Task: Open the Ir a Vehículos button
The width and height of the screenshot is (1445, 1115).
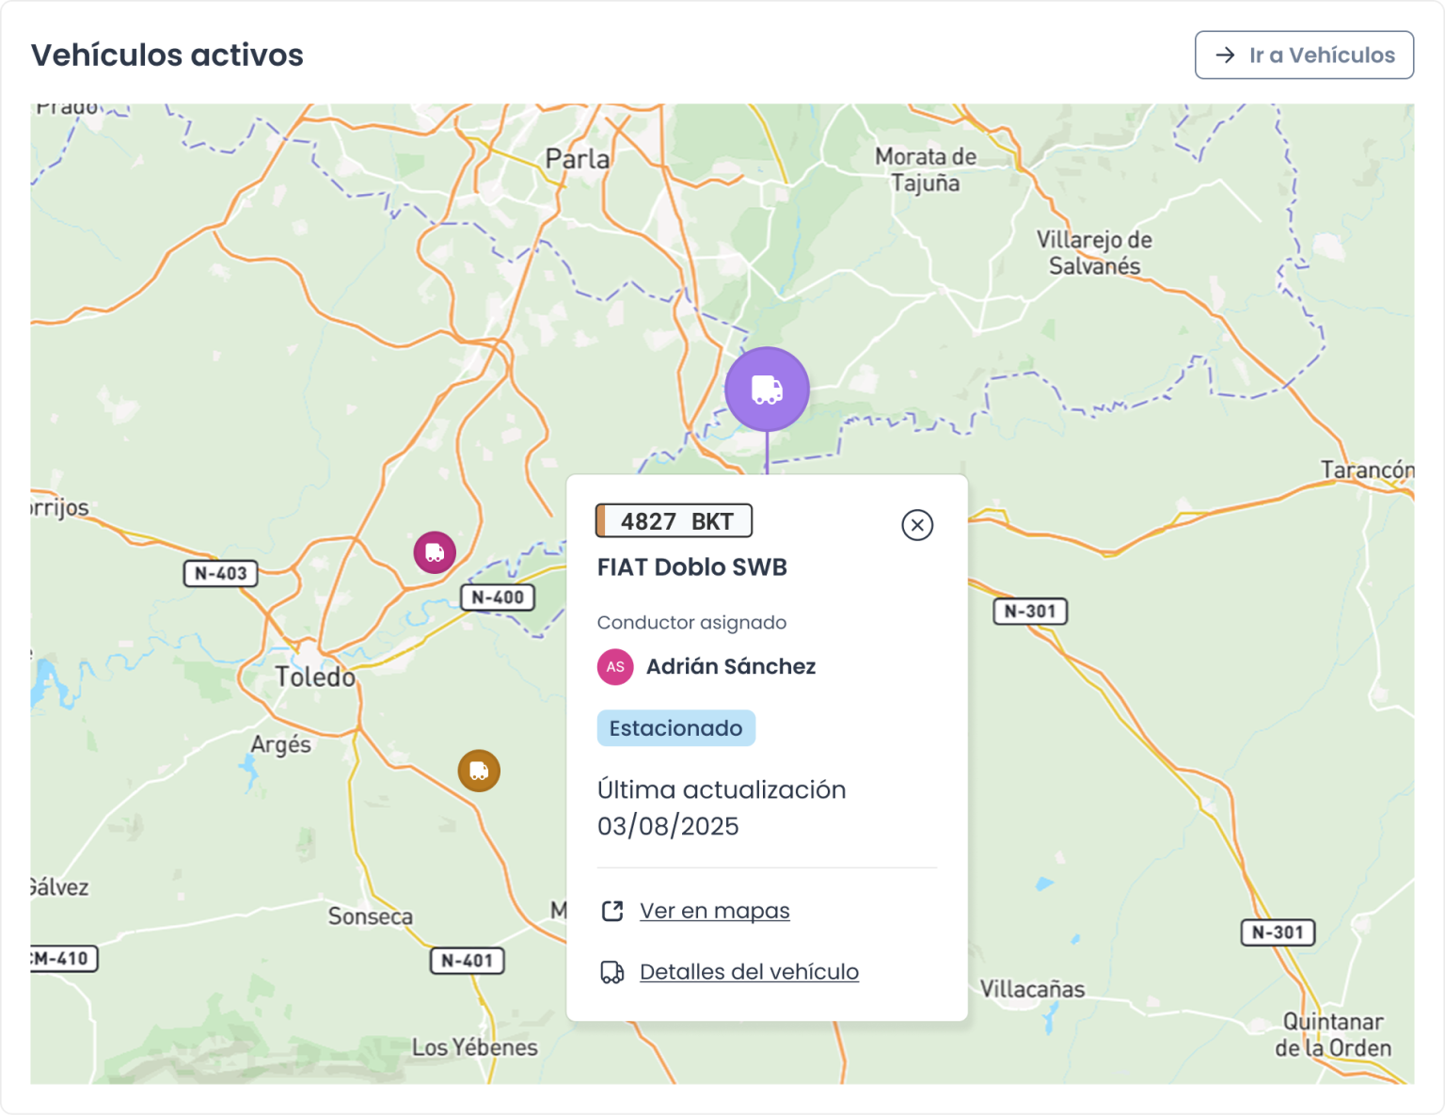Action: (x=1303, y=56)
